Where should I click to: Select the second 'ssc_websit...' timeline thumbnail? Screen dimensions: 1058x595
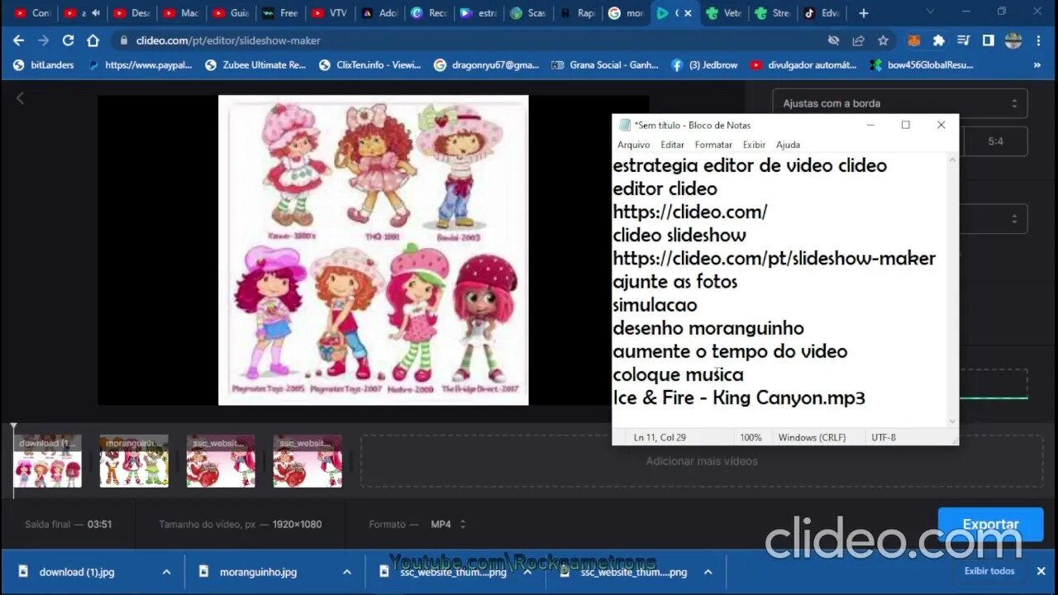pyautogui.click(x=307, y=461)
